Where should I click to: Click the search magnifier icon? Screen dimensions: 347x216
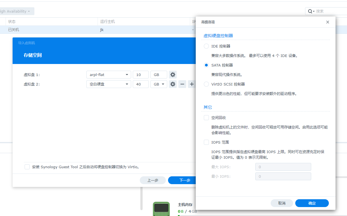point(310,11)
